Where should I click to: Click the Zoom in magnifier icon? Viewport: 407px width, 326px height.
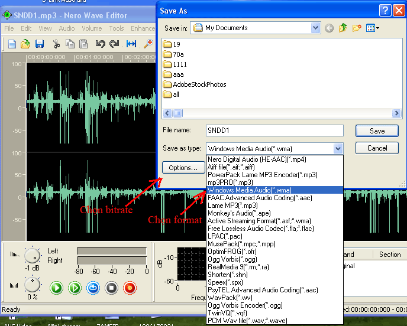(x=148, y=44)
